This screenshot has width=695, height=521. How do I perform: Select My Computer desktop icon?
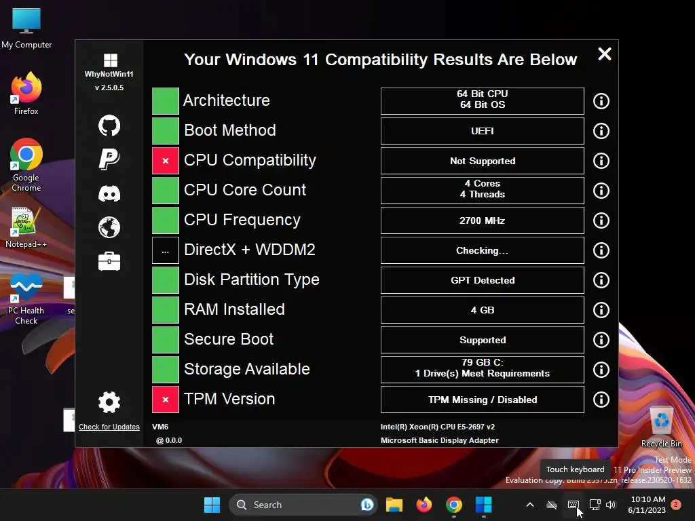click(x=26, y=28)
